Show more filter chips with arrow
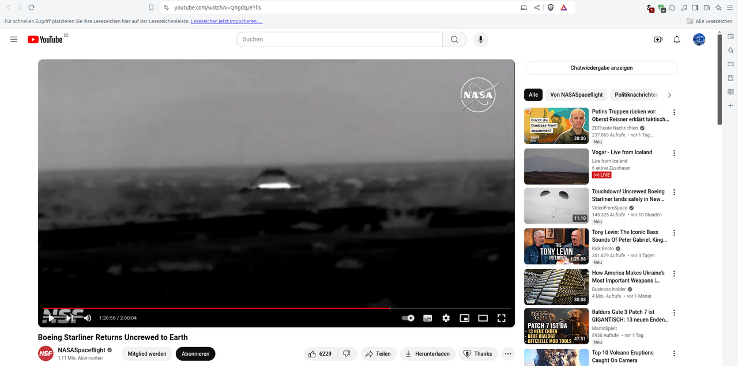Viewport: 738px width, 366px height. pyautogui.click(x=669, y=95)
